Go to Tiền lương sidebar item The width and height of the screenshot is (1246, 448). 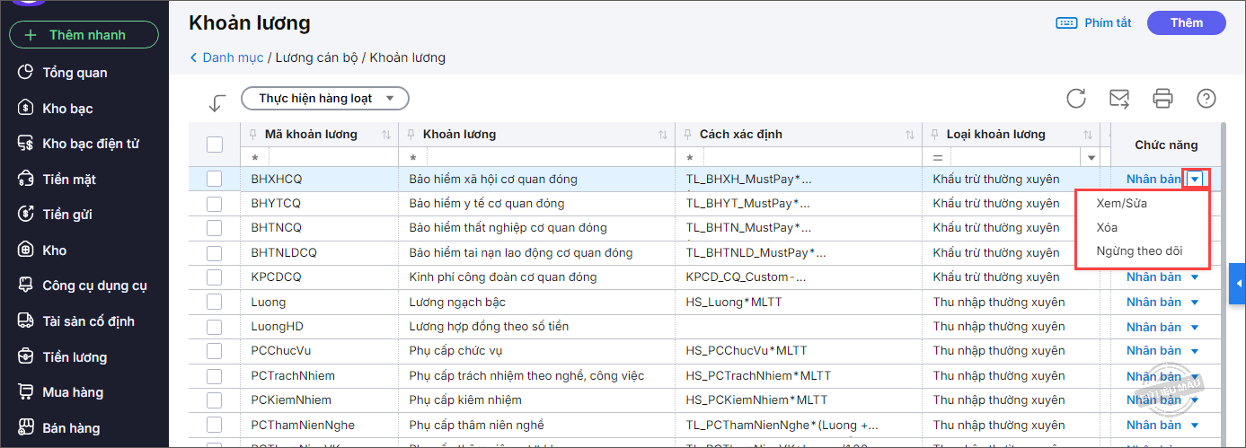click(x=75, y=357)
